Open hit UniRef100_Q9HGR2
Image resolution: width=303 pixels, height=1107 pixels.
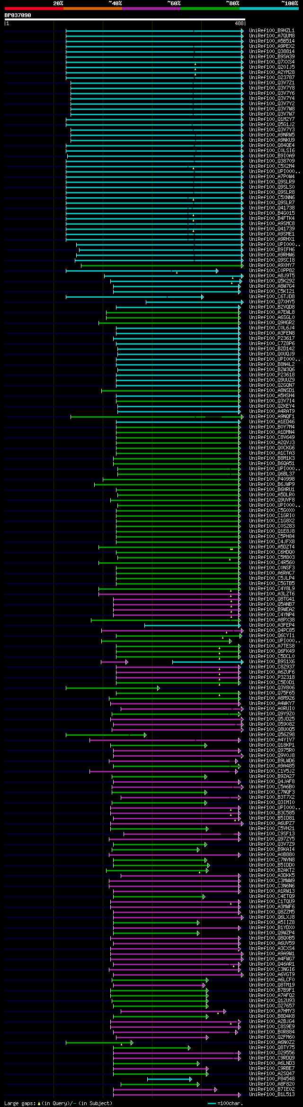tap(272, 323)
